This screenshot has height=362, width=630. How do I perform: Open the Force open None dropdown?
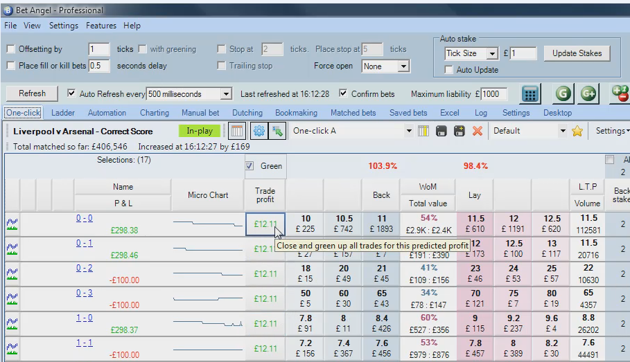click(403, 66)
